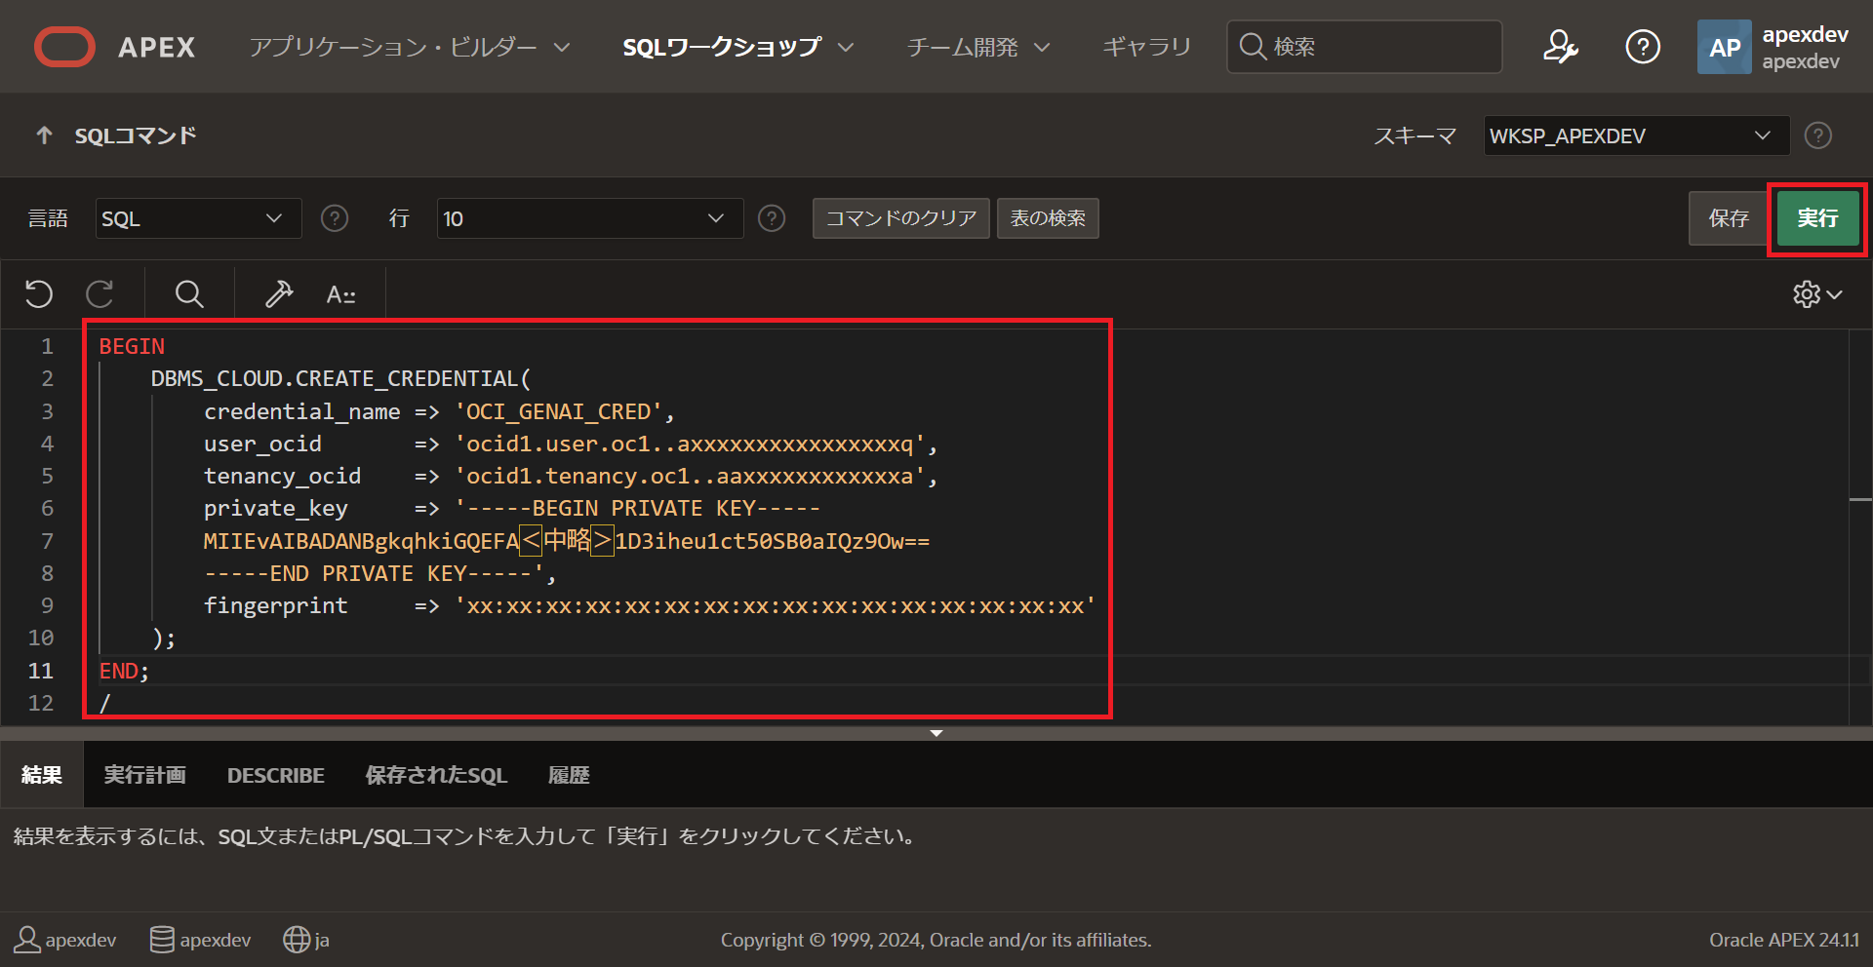Open the editor settings gear menu
1873x967 pixels.
click(1816, 293)
